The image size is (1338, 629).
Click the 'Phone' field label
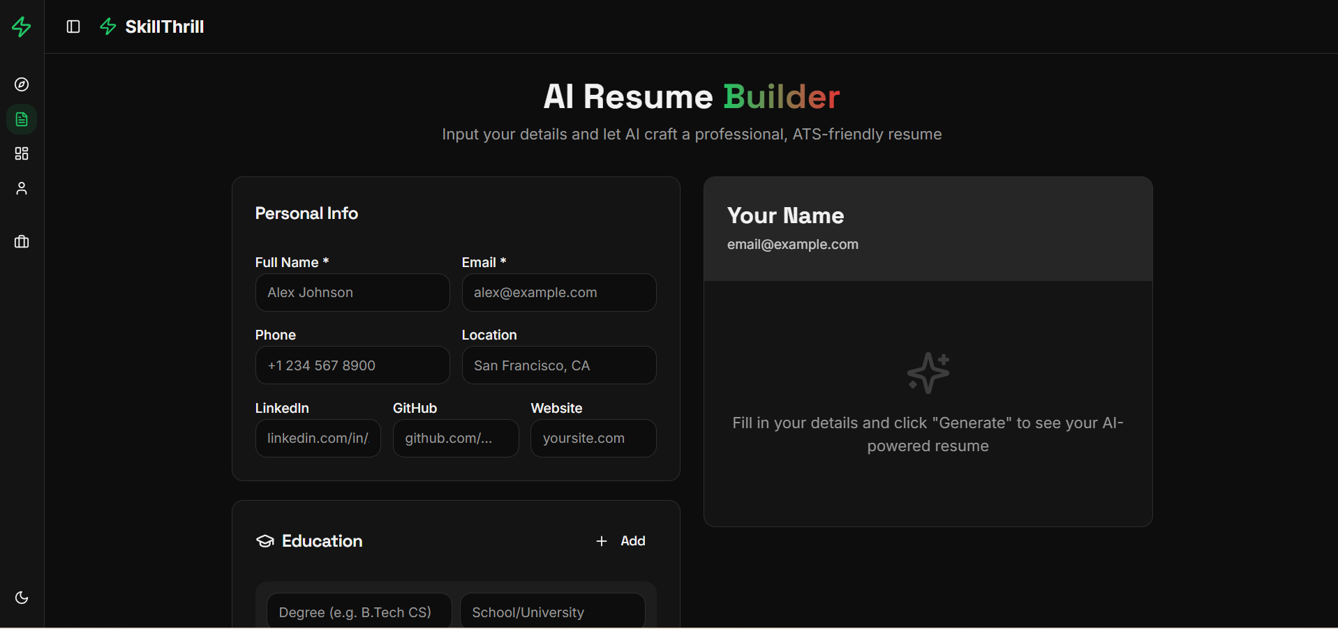(276, 335)
